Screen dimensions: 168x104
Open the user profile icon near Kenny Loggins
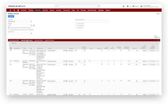(141, 6)
